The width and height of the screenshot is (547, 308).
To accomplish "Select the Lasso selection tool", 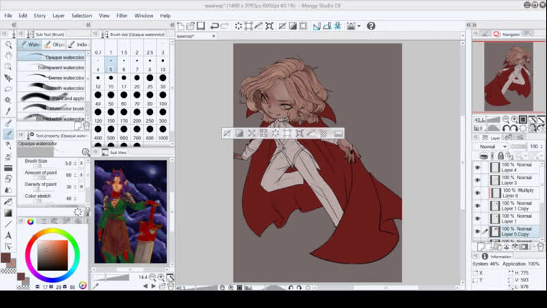I will pos(8,89).
